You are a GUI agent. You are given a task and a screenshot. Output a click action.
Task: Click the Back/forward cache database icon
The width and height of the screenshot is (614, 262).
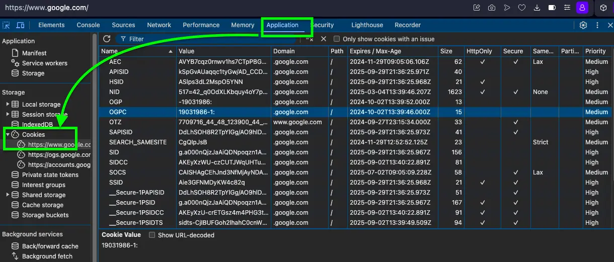[x=15, y=246]
